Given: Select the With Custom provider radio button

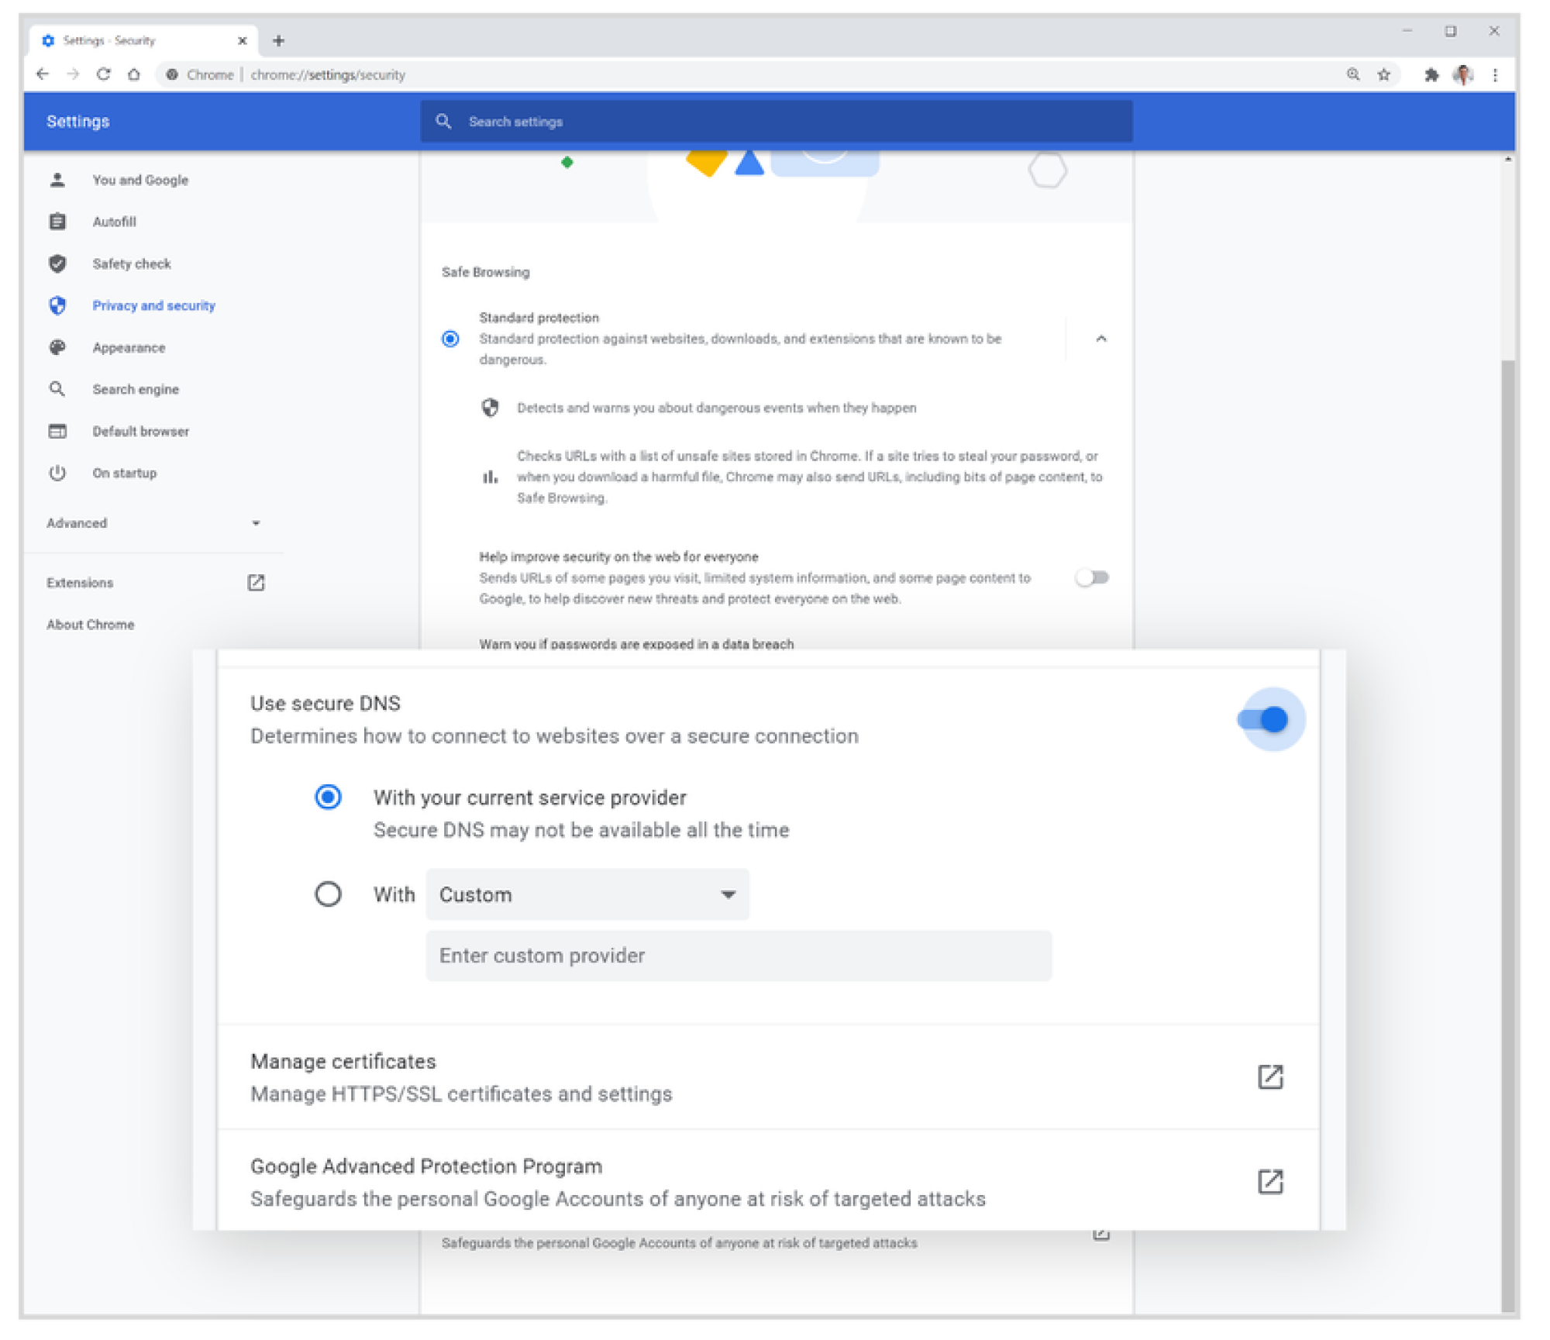Looking at the screenshot, I should coord(328,894).
